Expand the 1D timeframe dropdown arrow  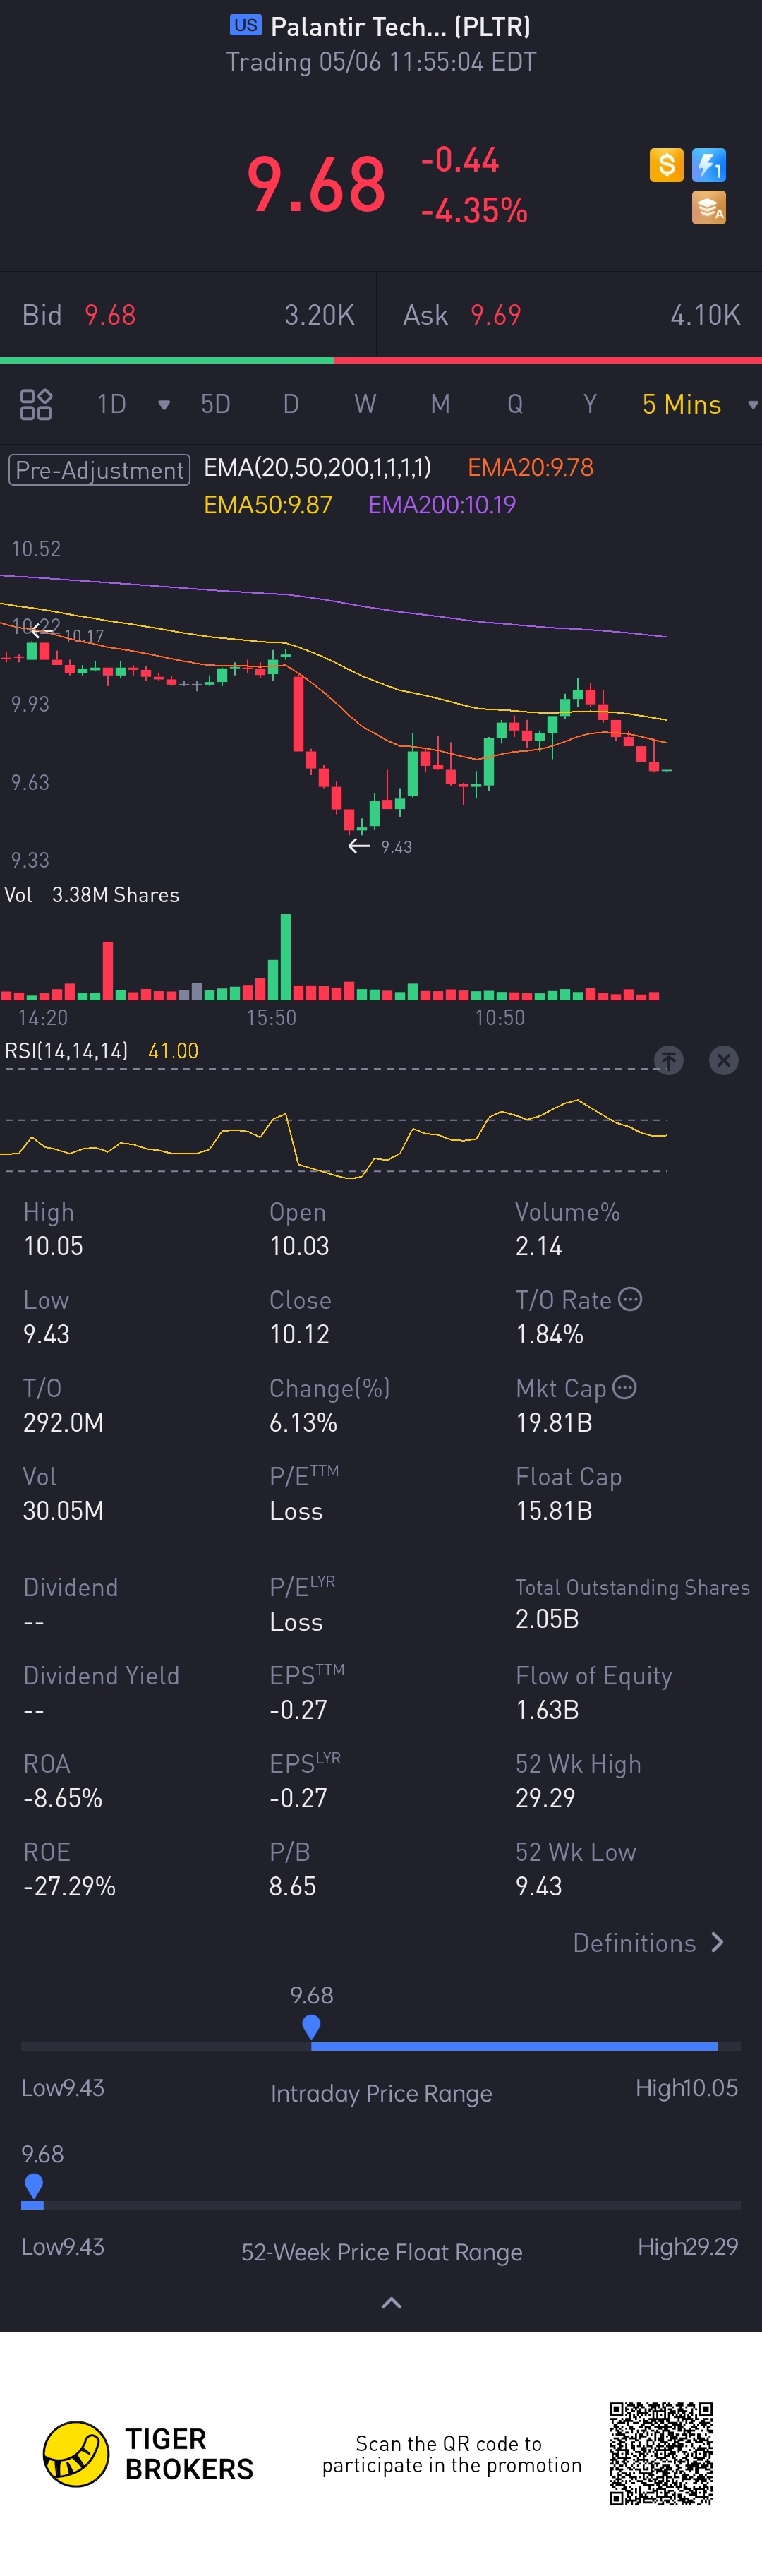(x=164, y=405)
